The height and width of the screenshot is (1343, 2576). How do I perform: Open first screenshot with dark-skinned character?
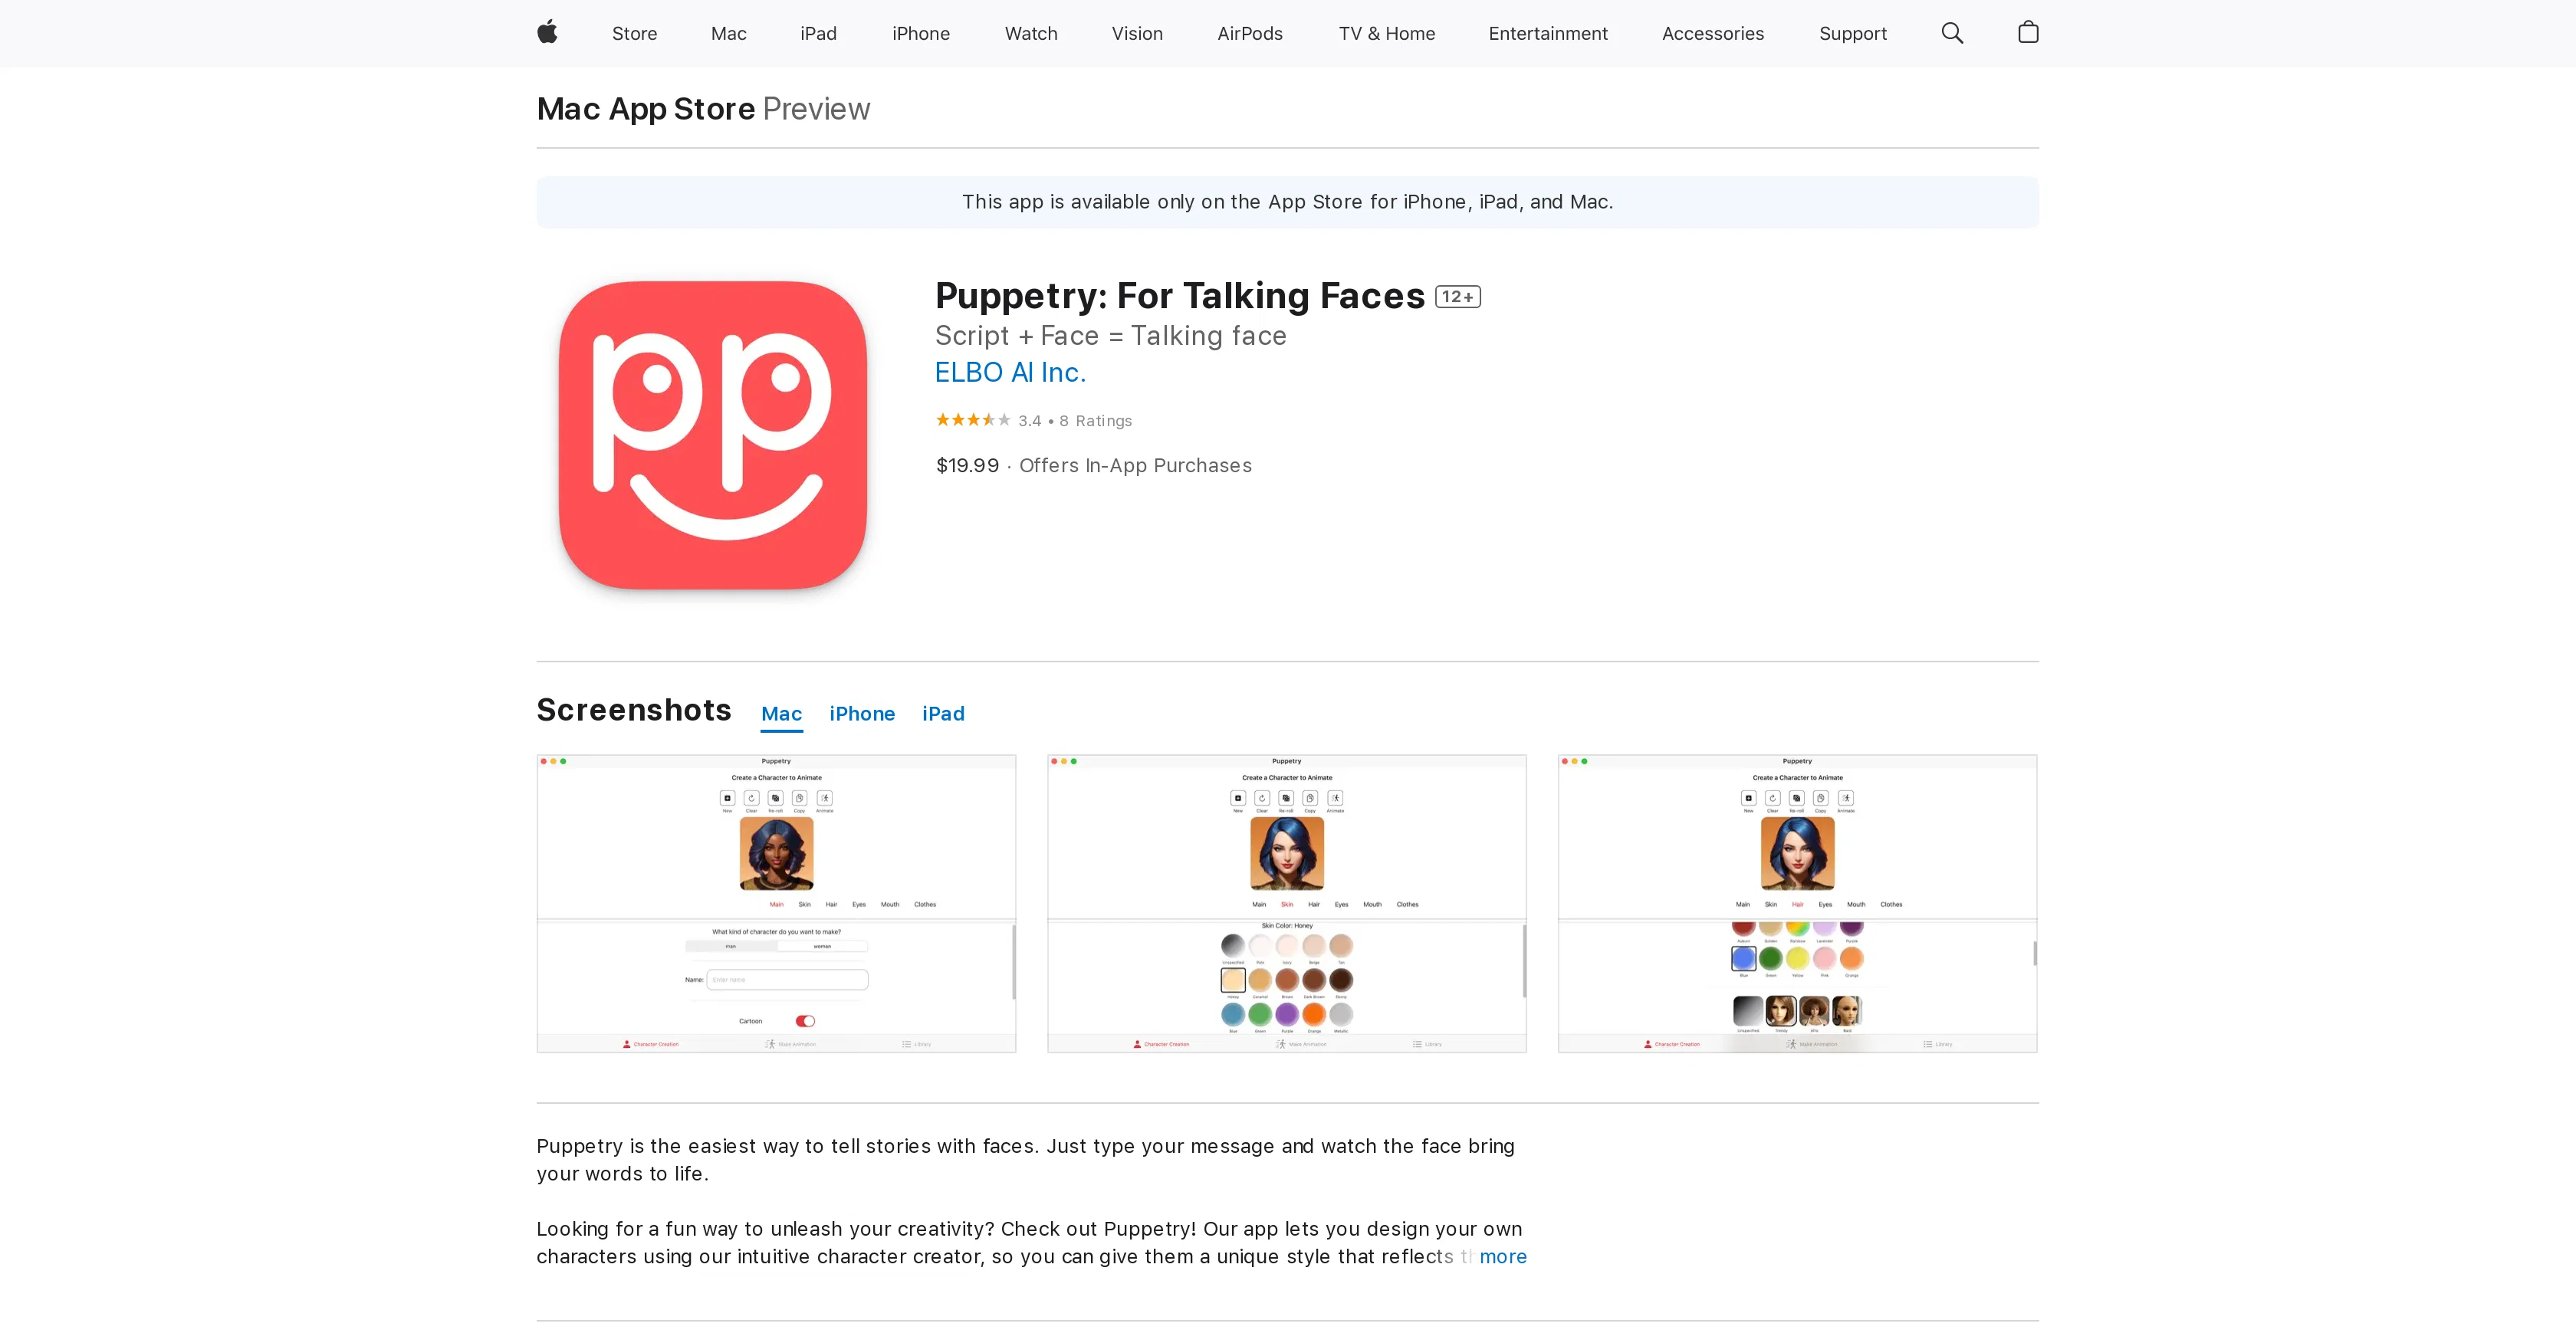[776, 903]
